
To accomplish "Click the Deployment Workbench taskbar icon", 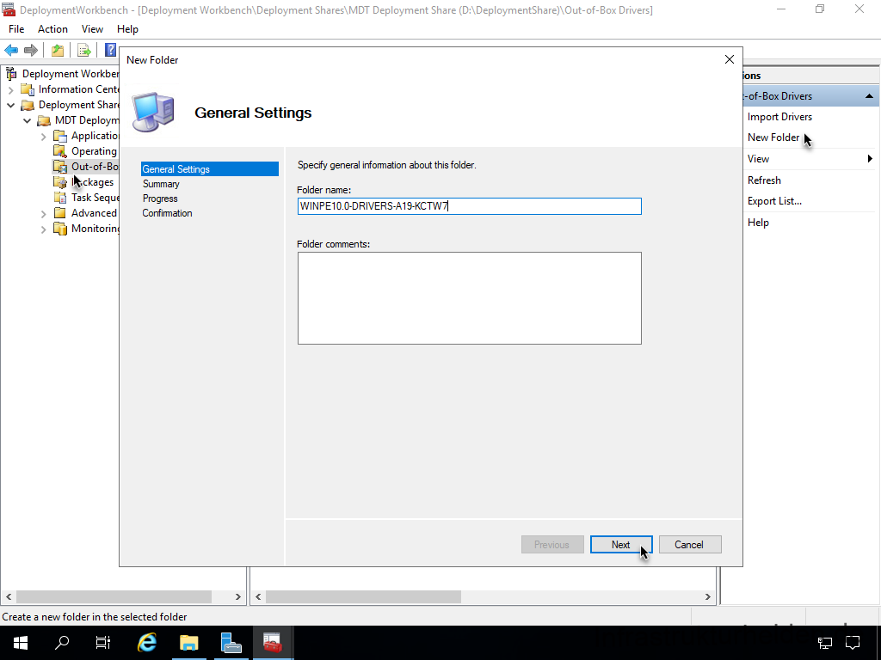I will (x=272, y=643).
